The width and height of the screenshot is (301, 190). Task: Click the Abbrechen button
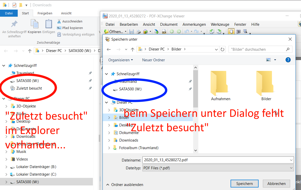click(277, 184)
